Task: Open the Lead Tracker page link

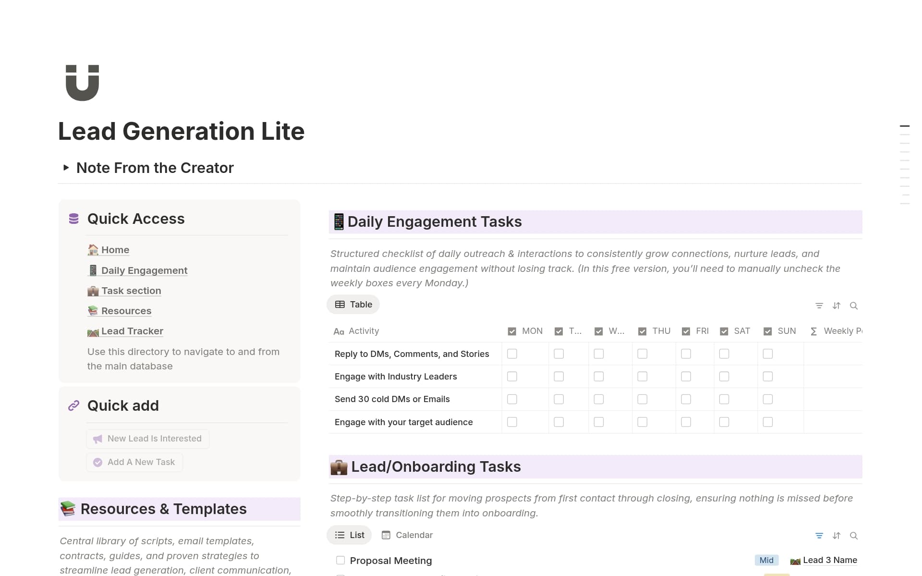Action: [x=131, y=331]
